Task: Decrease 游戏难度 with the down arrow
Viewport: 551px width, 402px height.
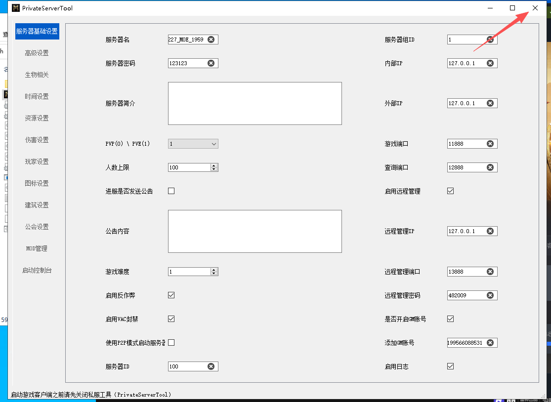Action: tap(214, 274)
